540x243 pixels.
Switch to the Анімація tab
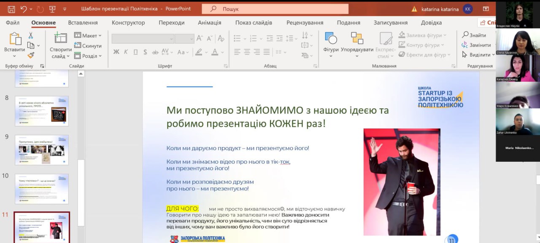(x=209, y=23)
